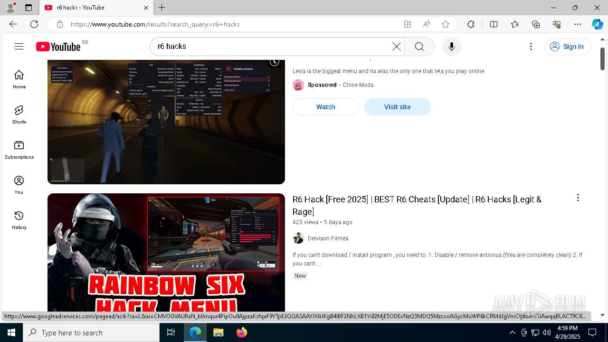Go back in browser

click(13, 24)
